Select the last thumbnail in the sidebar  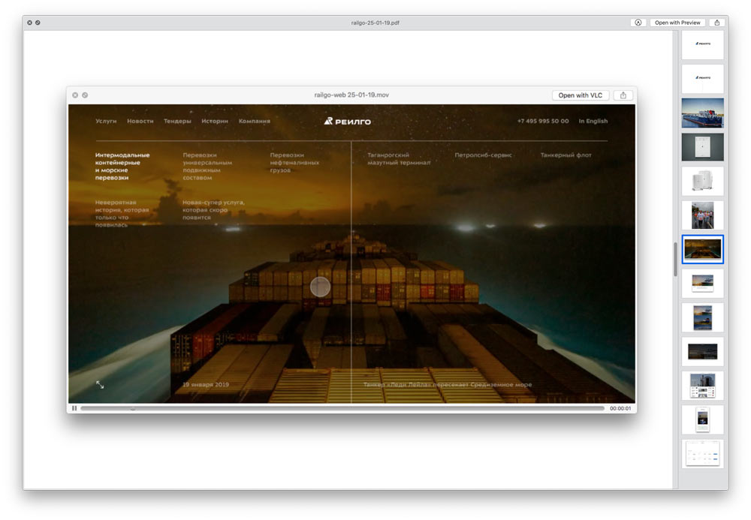(702, 453)
